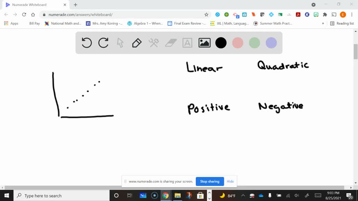Select the Pen tool on the whiteboard toolbar

(x=137, y=43)
